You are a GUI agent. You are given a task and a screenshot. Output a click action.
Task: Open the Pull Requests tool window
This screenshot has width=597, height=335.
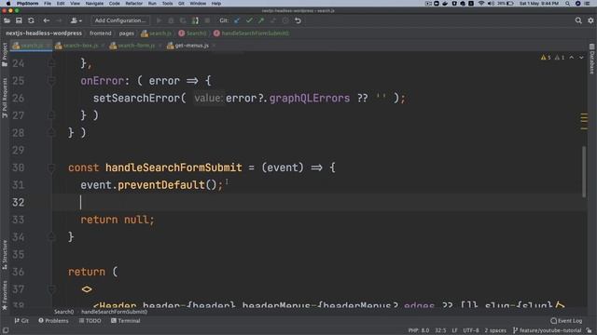(5, 98)
